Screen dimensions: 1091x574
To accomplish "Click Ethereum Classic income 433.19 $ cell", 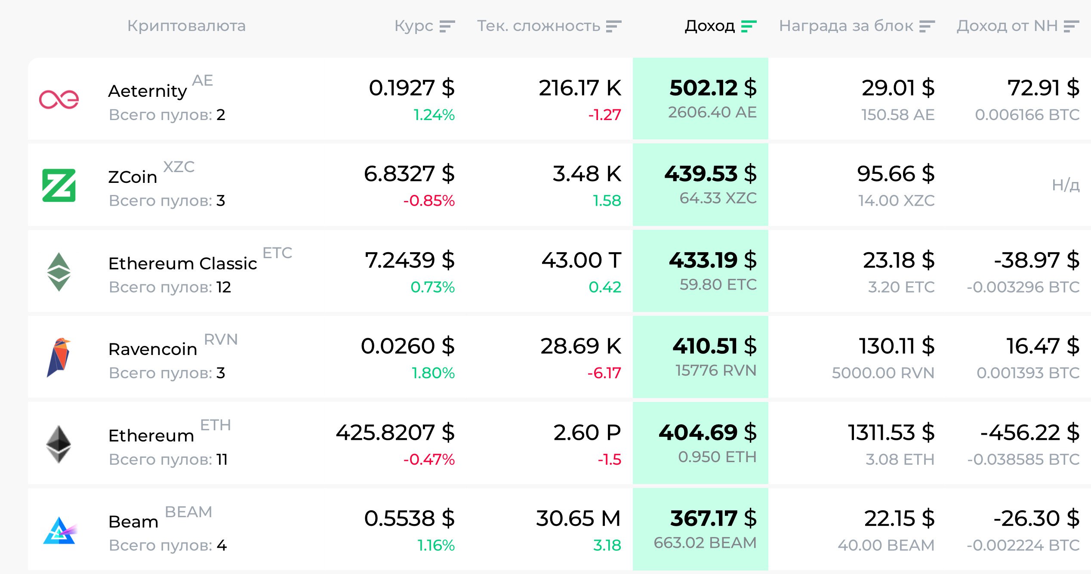I will pyautogui.click(x=700, y=271).
